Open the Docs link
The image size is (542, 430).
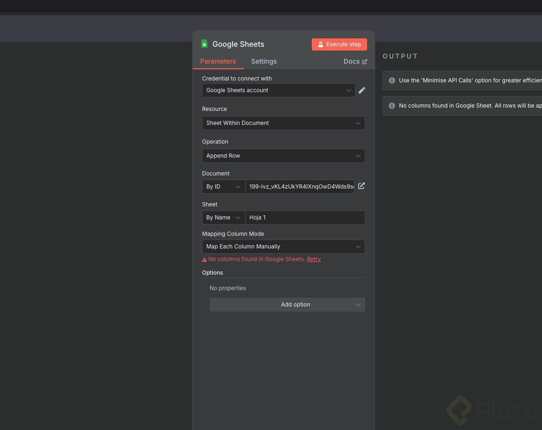tap(355, 61)
